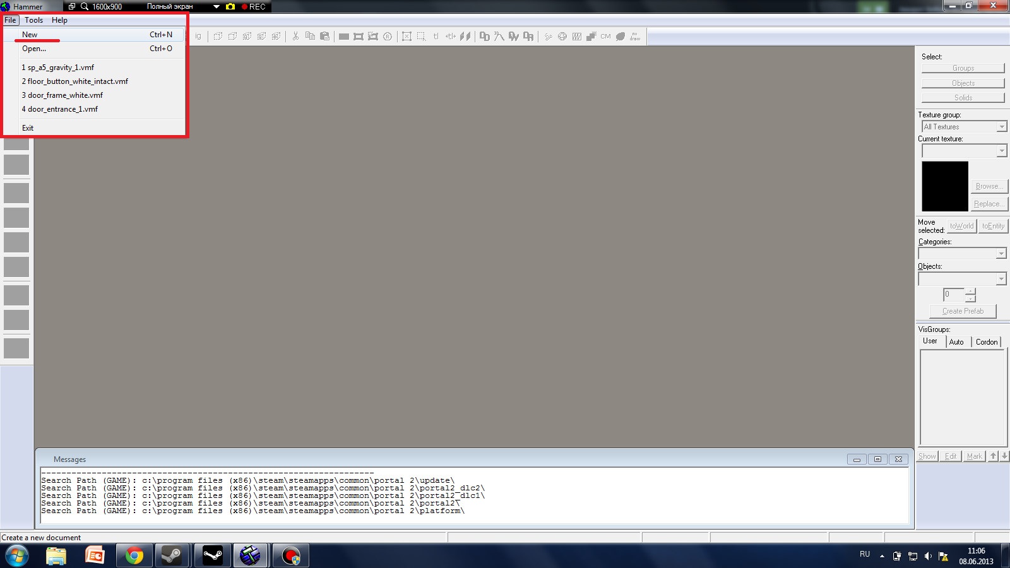Click the solid filled rectangle toolbar icon
Viewport: 1010px width, 568px height.
pyautogui.click(x=344, y=36)
